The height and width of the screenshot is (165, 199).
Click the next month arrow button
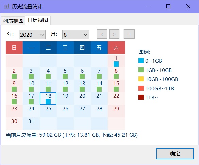coord(114,34)
